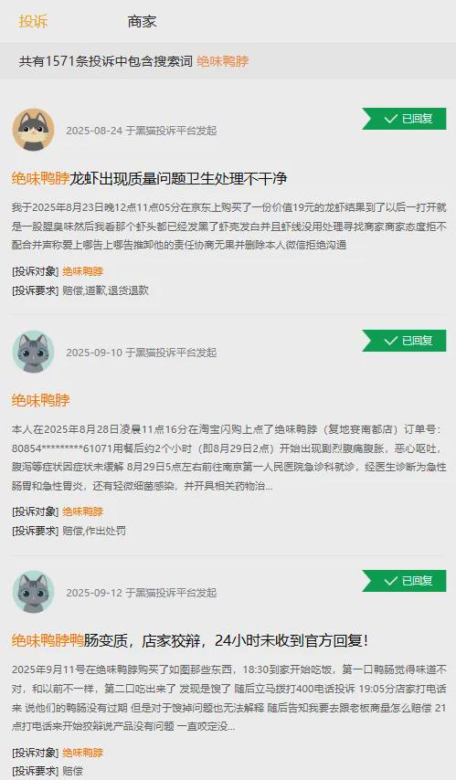Viewport: 456px width, 780px height.
Task: Switch to the 投诉 tab
Action: click(33, 21)
